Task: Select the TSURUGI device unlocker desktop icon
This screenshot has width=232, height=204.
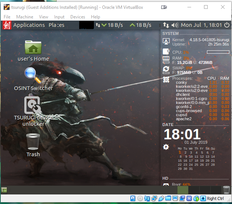Action: click(x=33, y=111)
